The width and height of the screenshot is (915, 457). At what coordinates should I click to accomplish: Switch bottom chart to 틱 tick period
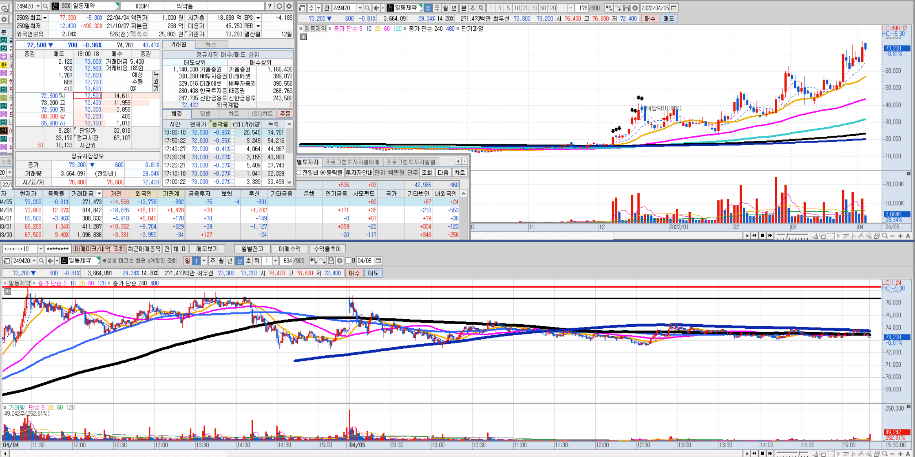tap(257, 261)
